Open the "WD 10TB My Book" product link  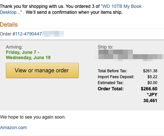click(x=121, y=6)
